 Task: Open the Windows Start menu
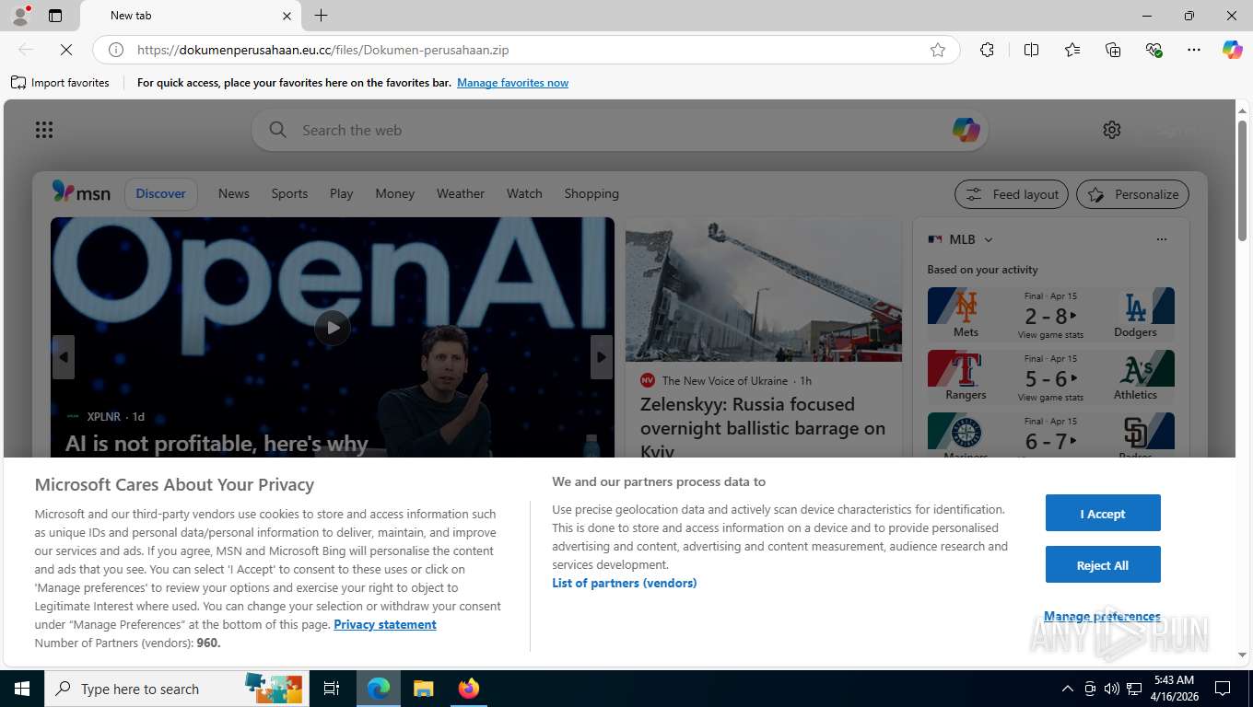(22, 689)
